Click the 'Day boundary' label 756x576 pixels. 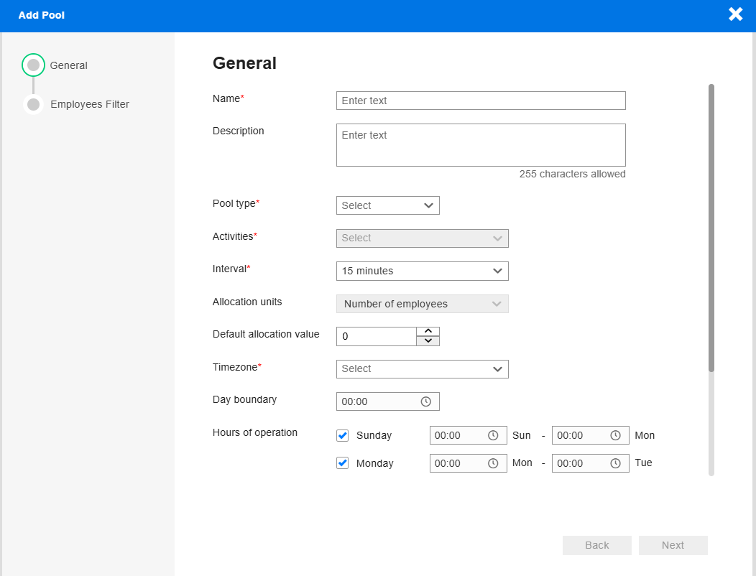(x=244, y=399)
